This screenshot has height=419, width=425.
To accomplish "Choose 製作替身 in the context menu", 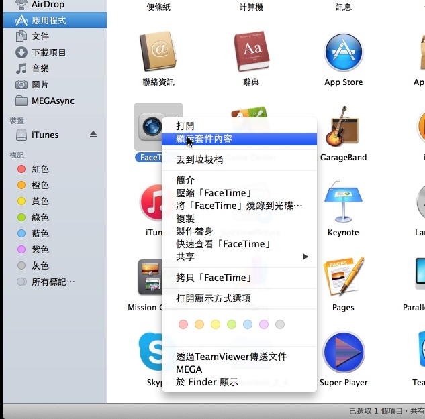I will [239, 231].
